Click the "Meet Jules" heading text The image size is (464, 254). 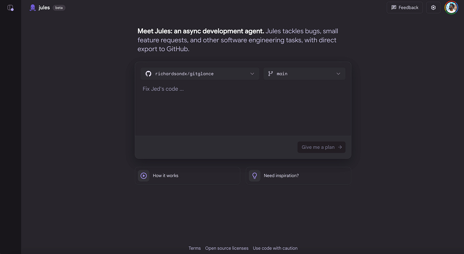coord(201,31)
